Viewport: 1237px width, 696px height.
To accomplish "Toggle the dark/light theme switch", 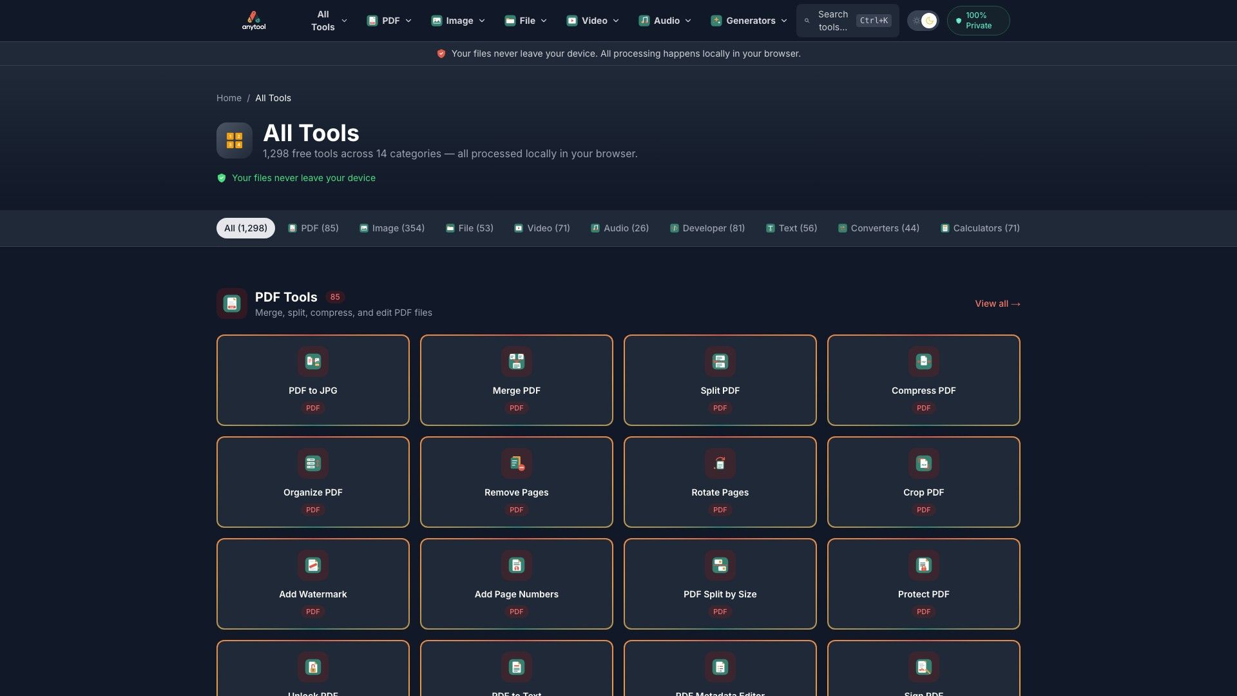I will (923, 21).
